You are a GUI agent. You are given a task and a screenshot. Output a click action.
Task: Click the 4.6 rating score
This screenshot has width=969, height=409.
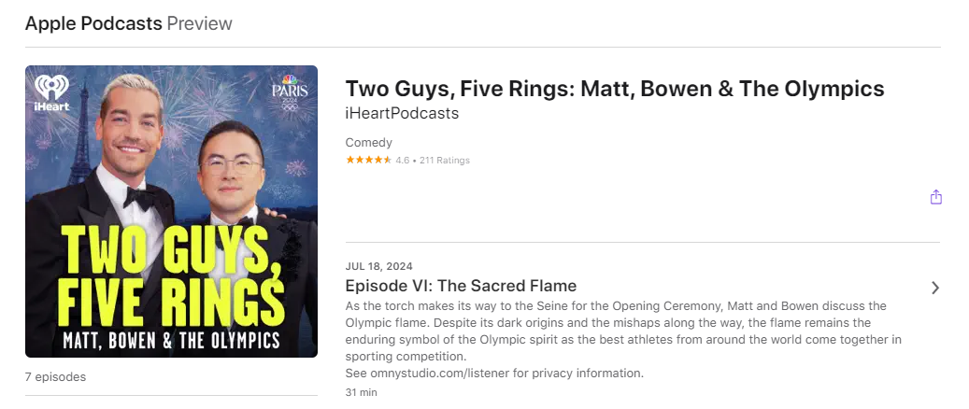pos(402,161)
